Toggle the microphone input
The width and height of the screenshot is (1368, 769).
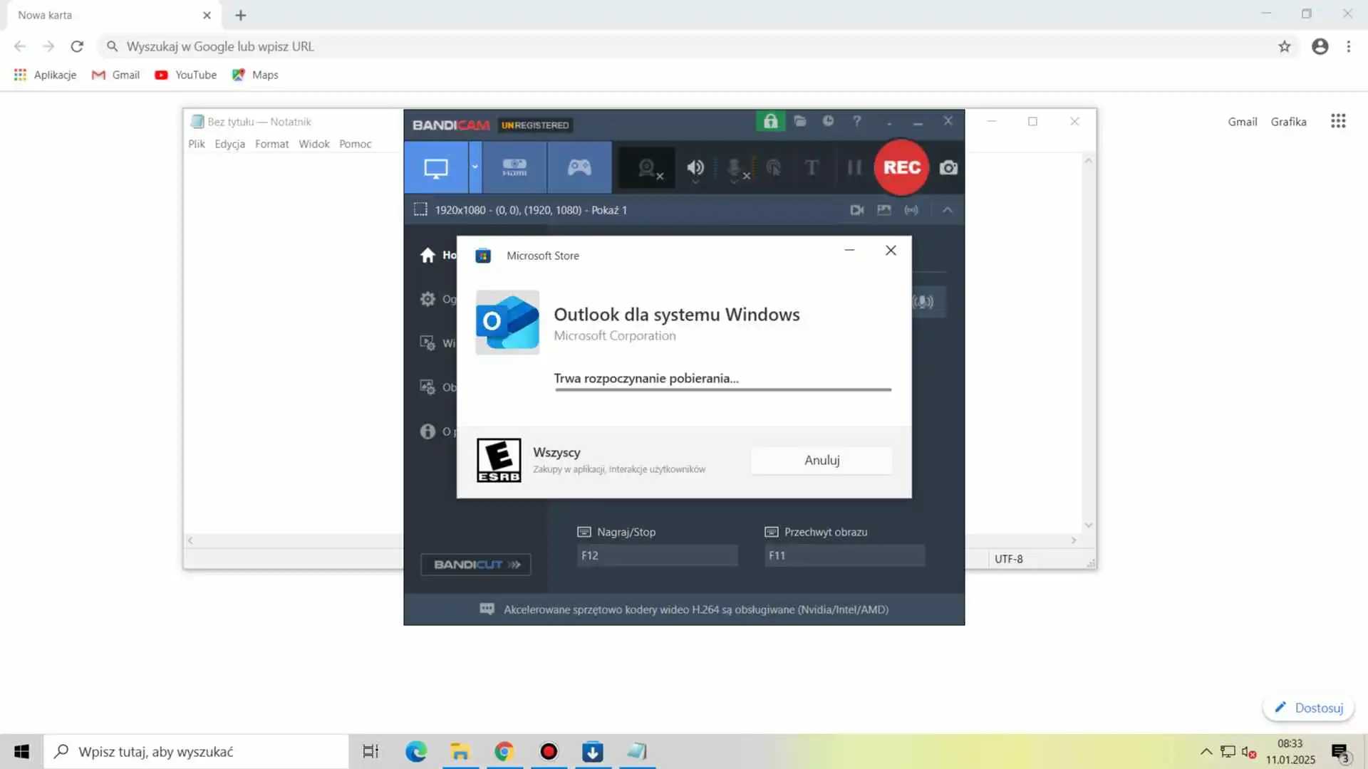pyautogui.click(x=735, y=168)
